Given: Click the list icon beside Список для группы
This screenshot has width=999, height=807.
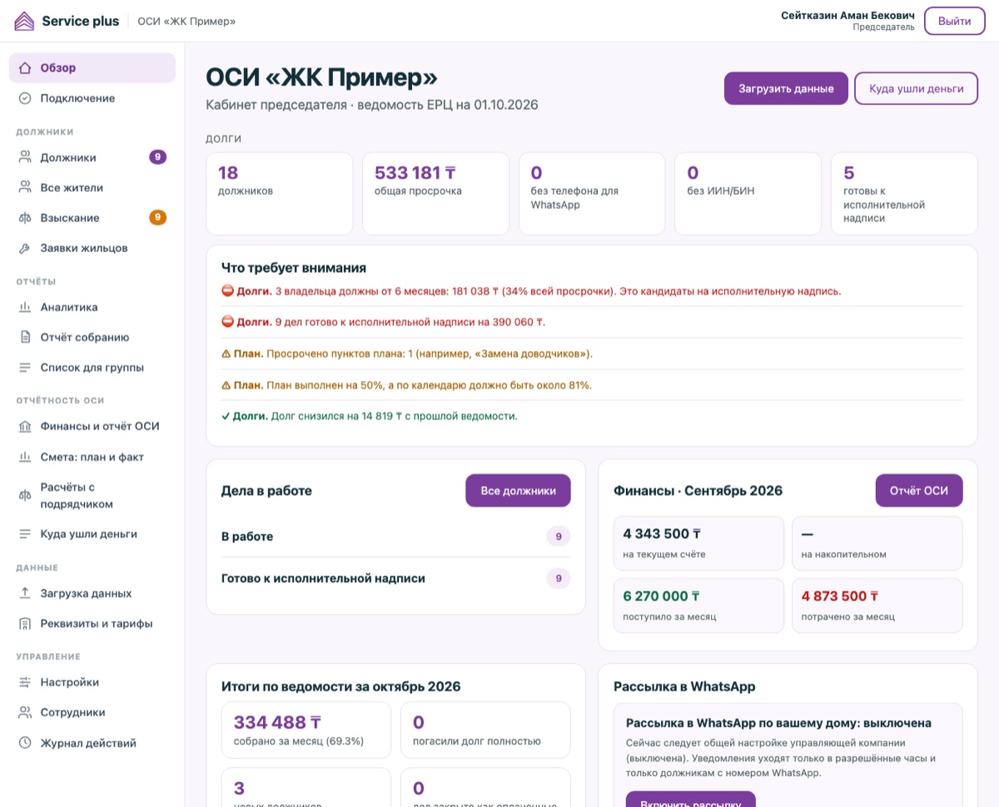Looking at the screenshot, I should click(25, 367).
